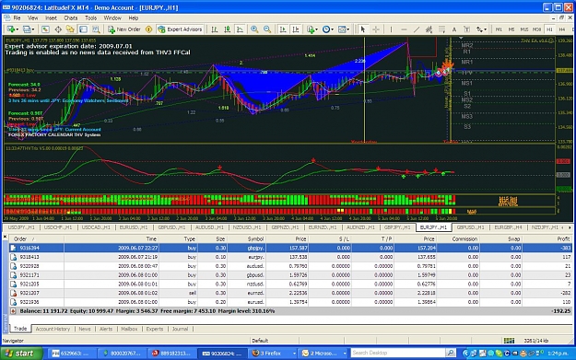The width and height of the screenshot is (576, 360).
Task: Expand the Microsoft taskbar group dropdown
Action: pos(345,354)
